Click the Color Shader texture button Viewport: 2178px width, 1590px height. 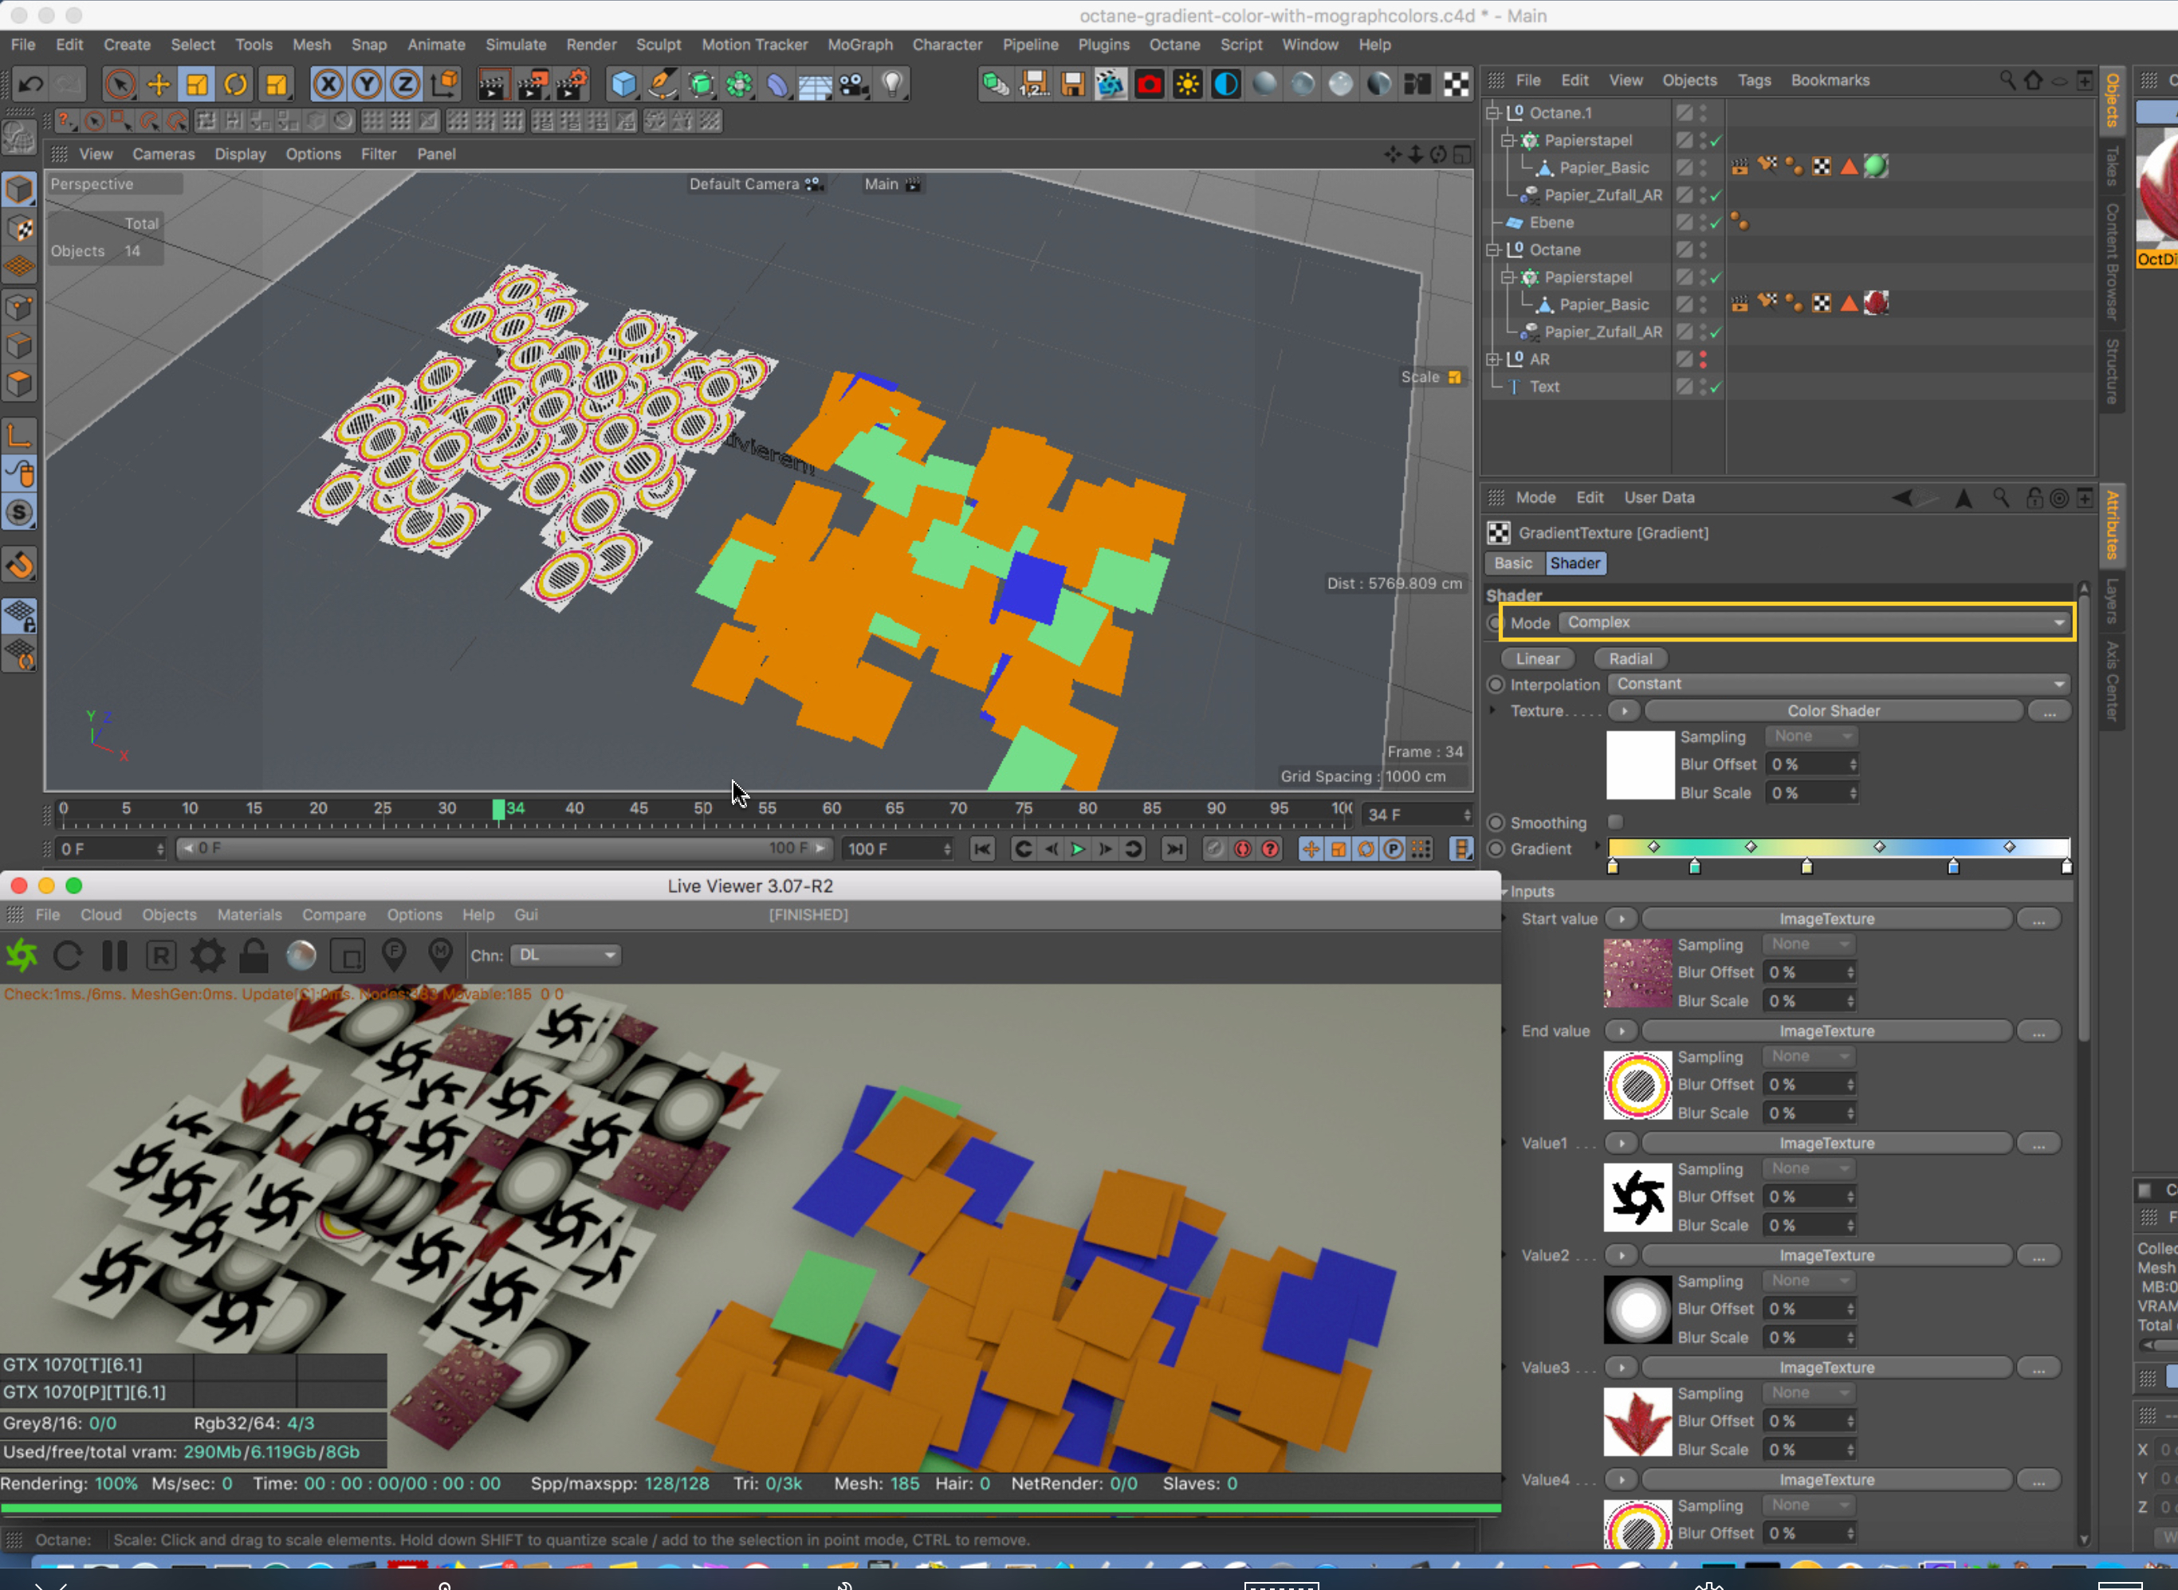pyautogui.click(x=1832, y=711)
